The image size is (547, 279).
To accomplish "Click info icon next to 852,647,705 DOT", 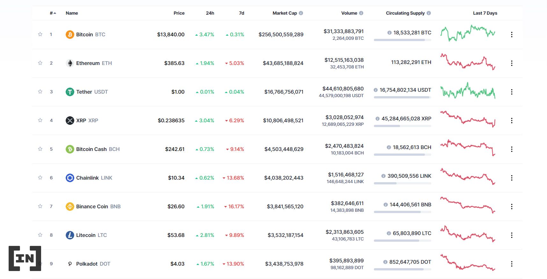I will click(385, 262).
